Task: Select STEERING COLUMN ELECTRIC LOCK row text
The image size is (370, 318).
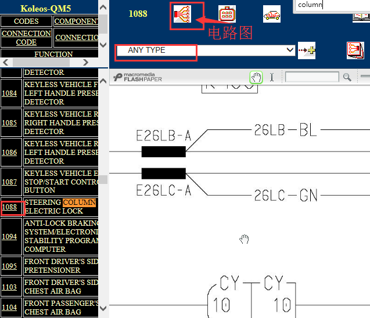Action: [x=60, y=207]
